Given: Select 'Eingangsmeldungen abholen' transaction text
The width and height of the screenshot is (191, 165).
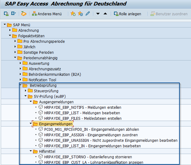Looking at the screenshot, I should [x=115, y=130].
